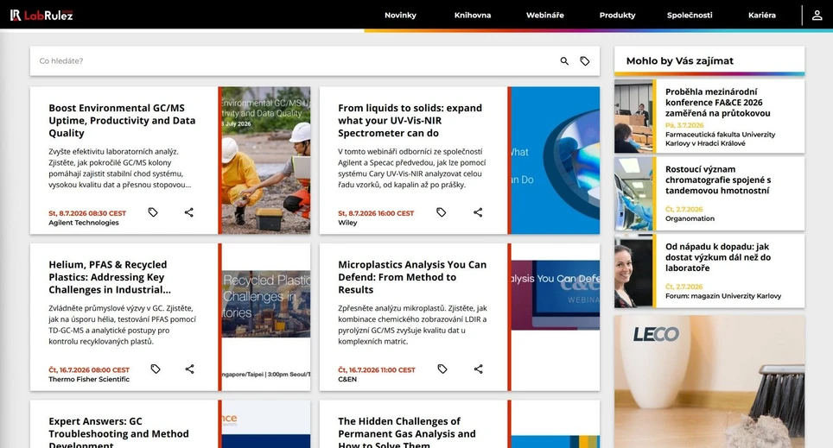Go to Webináře section
Viewport: 833px width, 448px height.
pos(545,16)
